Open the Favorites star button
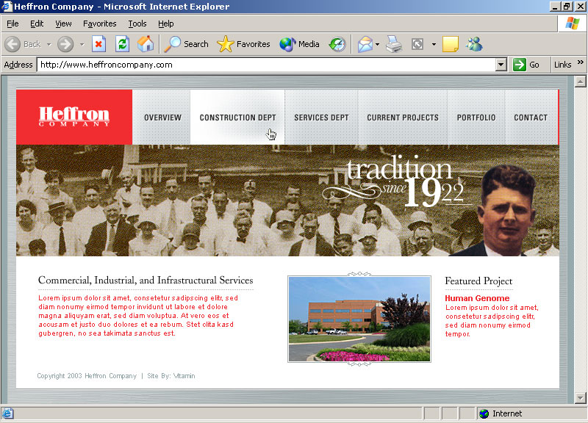 point(244,44)
